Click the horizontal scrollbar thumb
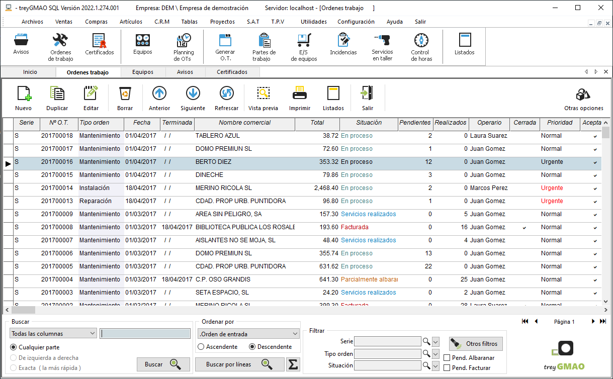 [x=24, y=310]
